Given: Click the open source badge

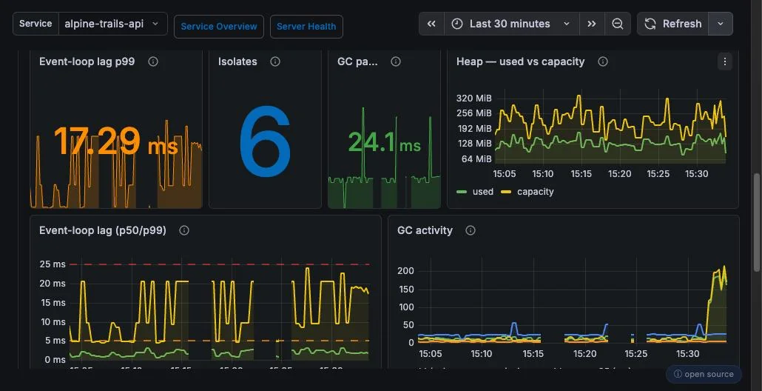Looking at the screenshot, I should coord(704,374).
